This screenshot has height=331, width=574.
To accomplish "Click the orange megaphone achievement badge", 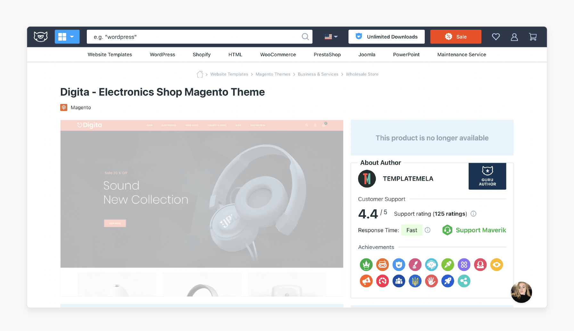I will point(366,281).
